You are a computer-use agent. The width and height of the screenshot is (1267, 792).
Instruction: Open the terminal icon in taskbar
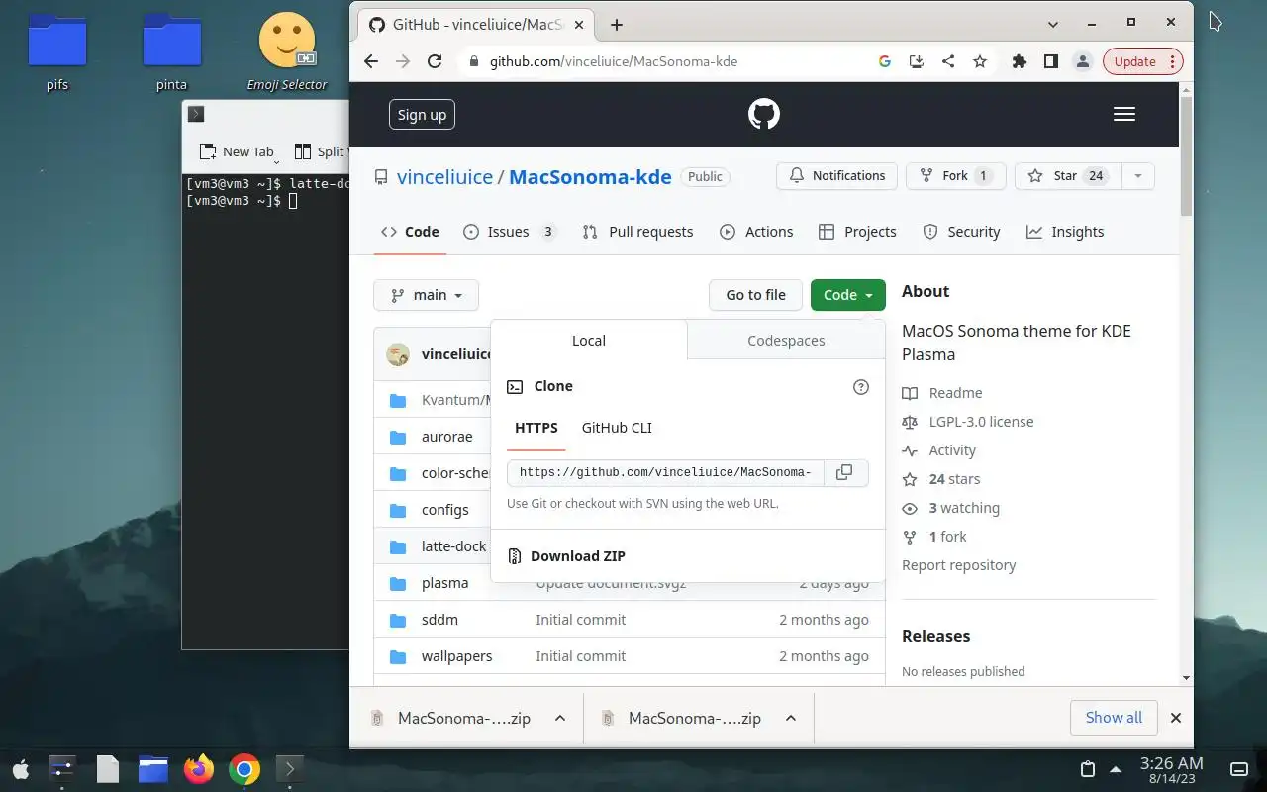coord(289,769)
